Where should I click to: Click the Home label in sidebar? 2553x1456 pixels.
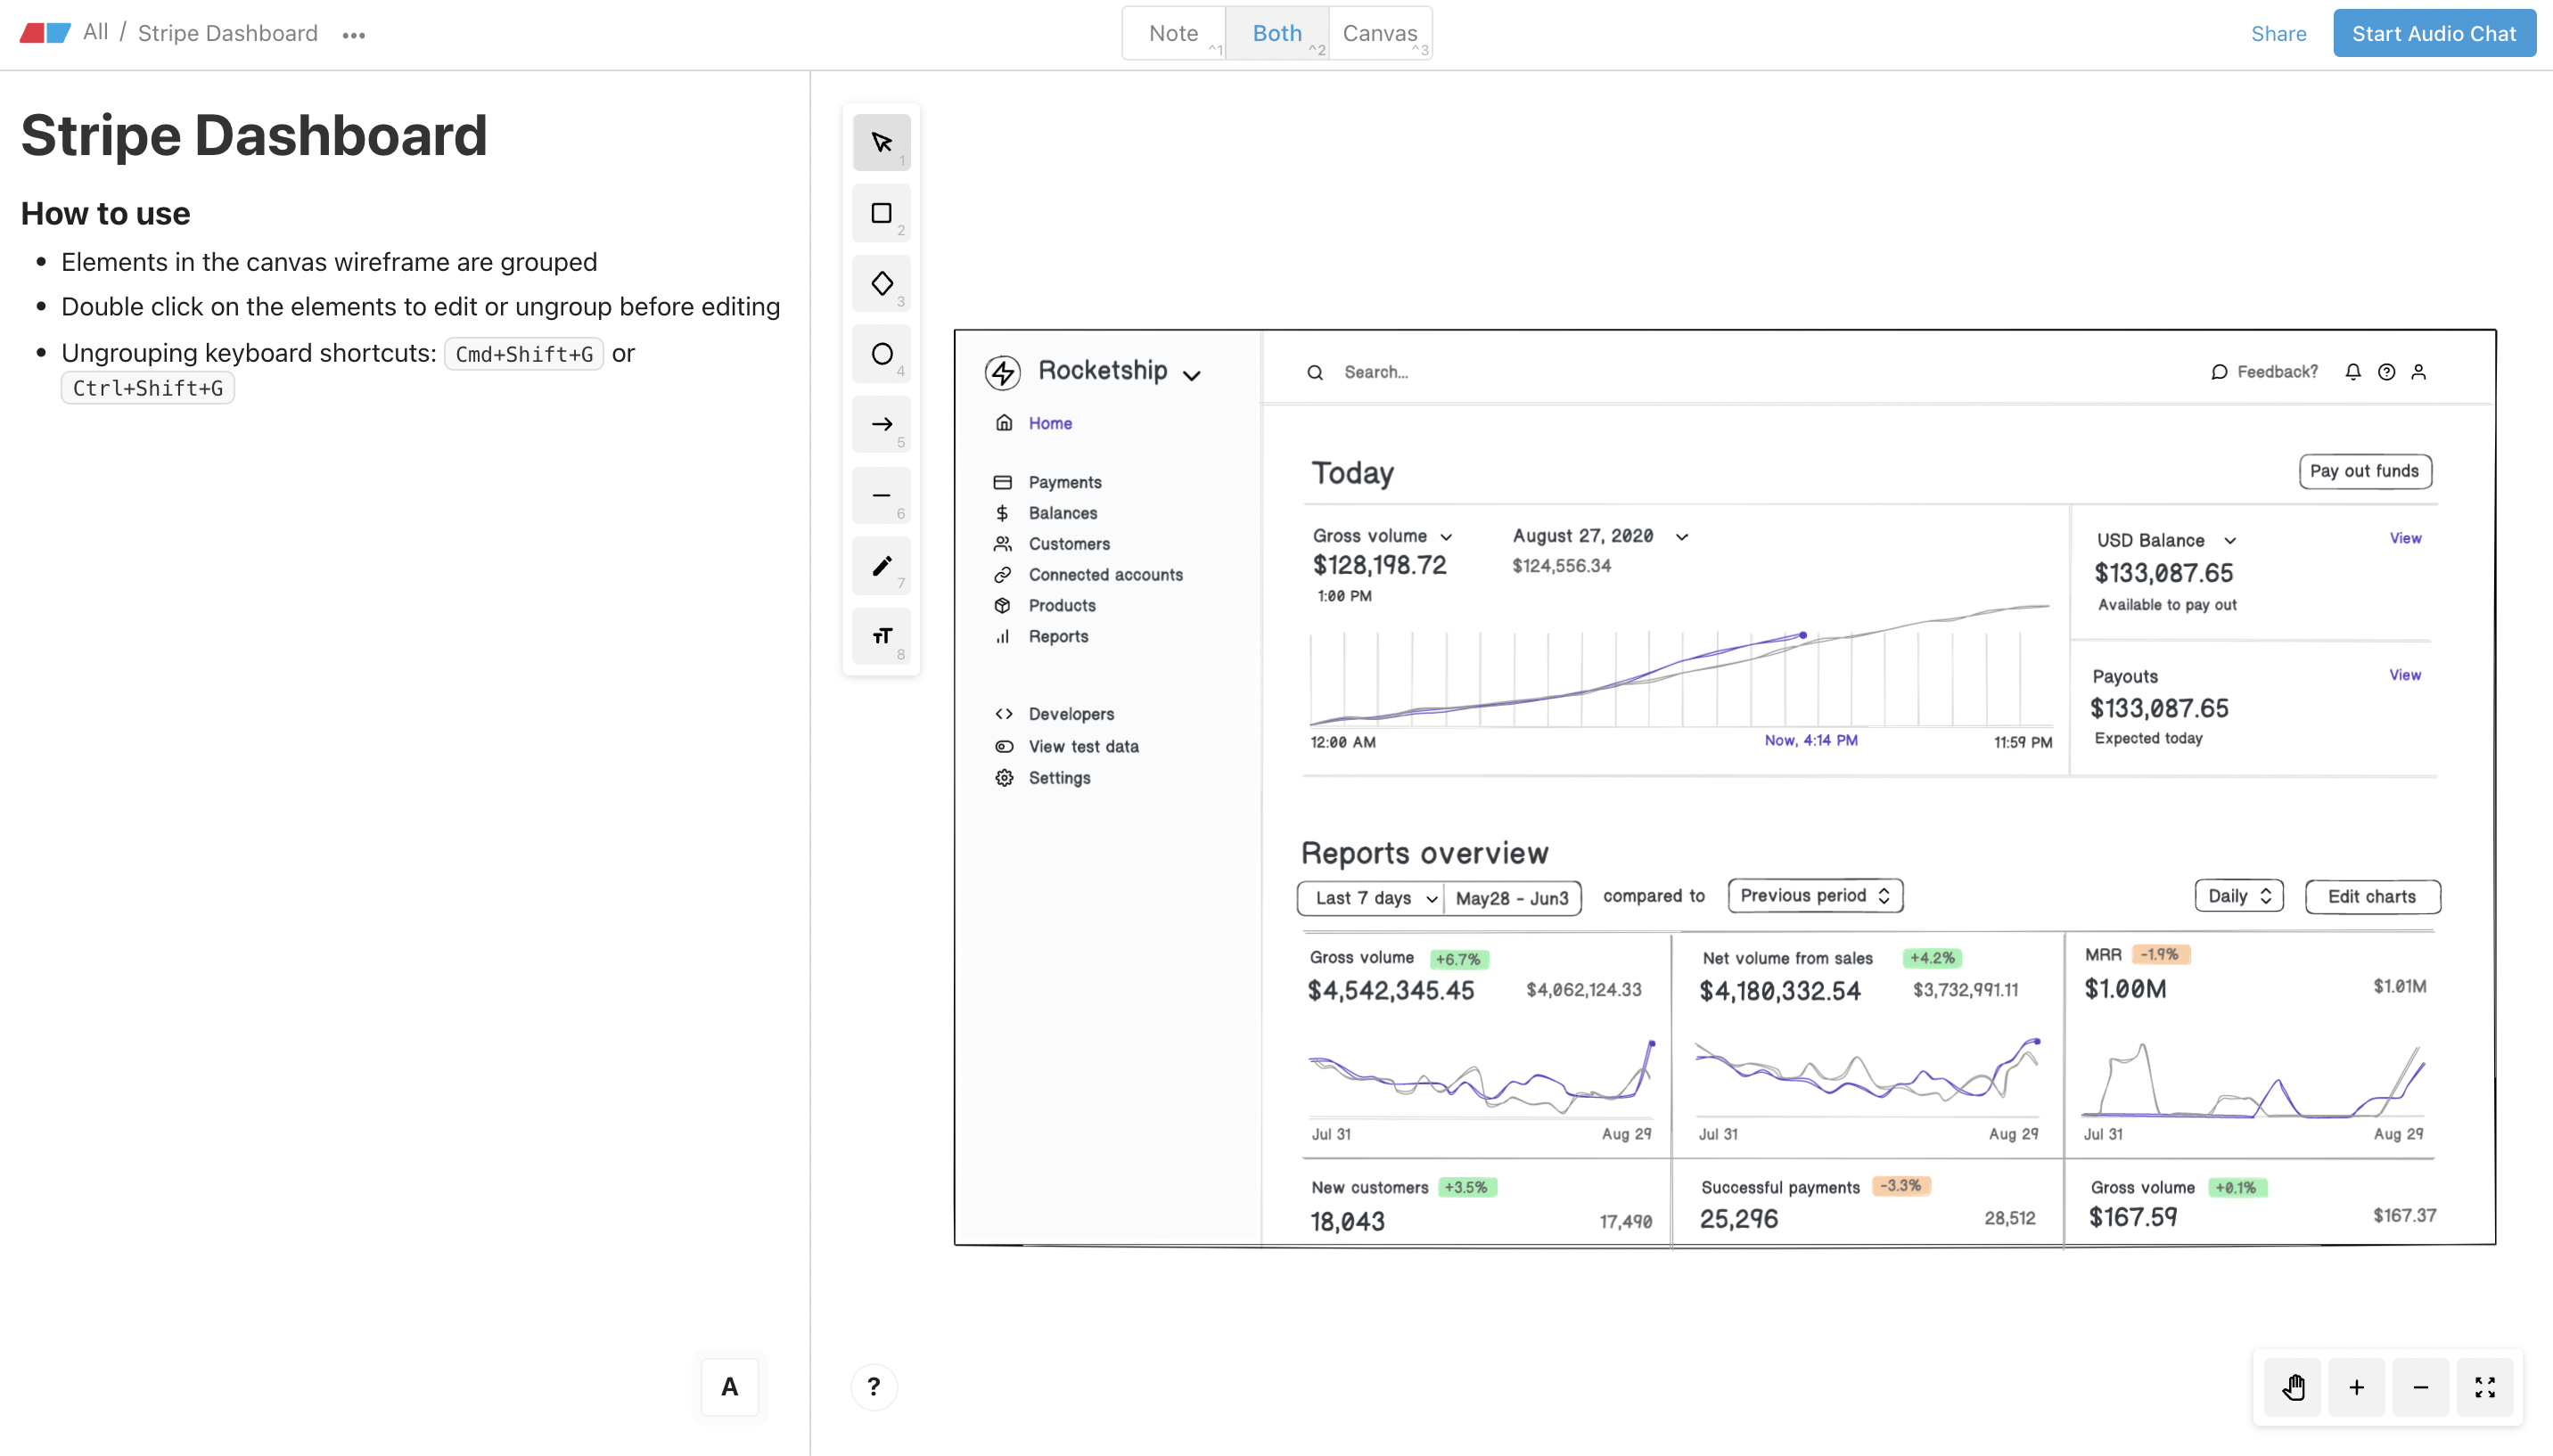[x=1050, y=423]
